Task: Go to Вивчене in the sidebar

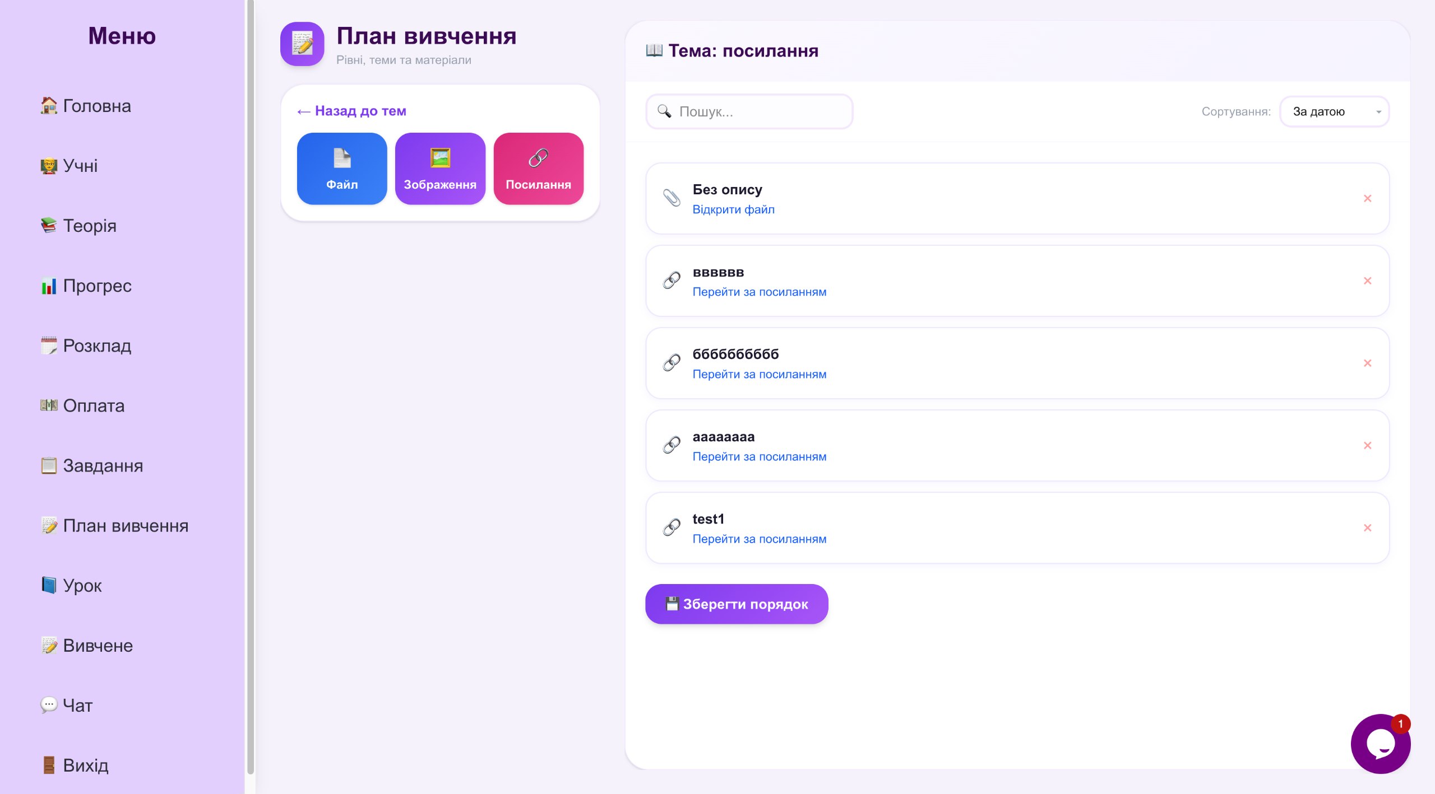Action: (x=87, y=645)
